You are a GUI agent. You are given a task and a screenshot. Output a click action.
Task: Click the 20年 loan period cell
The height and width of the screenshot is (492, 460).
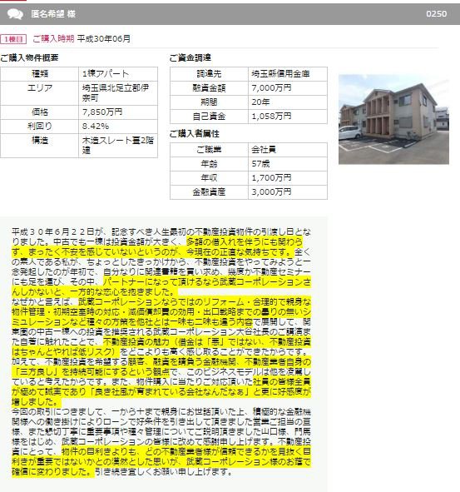pyautogui.click(x=288, y=102)
